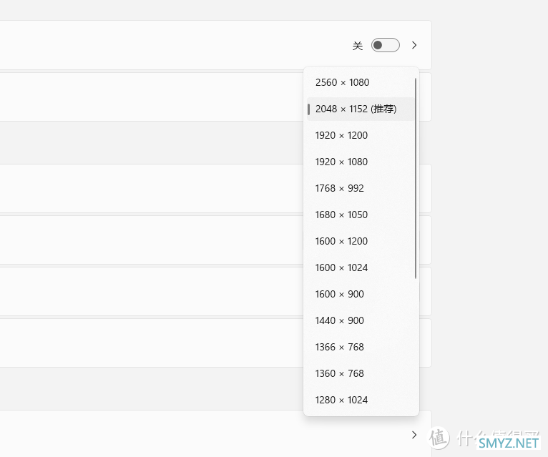This screenshot has width=548, height=457.
Task: Pick the 1920 × 1080 resolution
Action: point(361,162)
